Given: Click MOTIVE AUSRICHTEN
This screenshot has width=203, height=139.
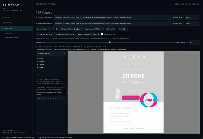Looking at the screenshot, I should (x=45, y=34).
